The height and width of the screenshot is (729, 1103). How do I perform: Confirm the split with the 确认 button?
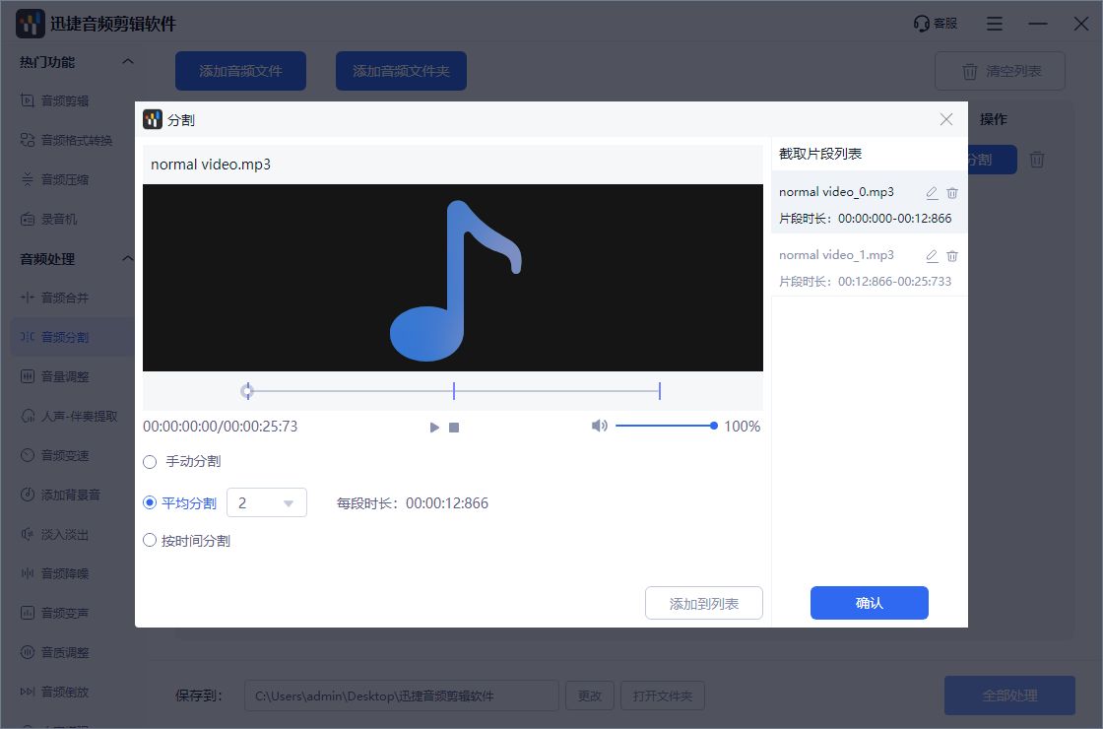pyautogui.click(x=870, y=603)
